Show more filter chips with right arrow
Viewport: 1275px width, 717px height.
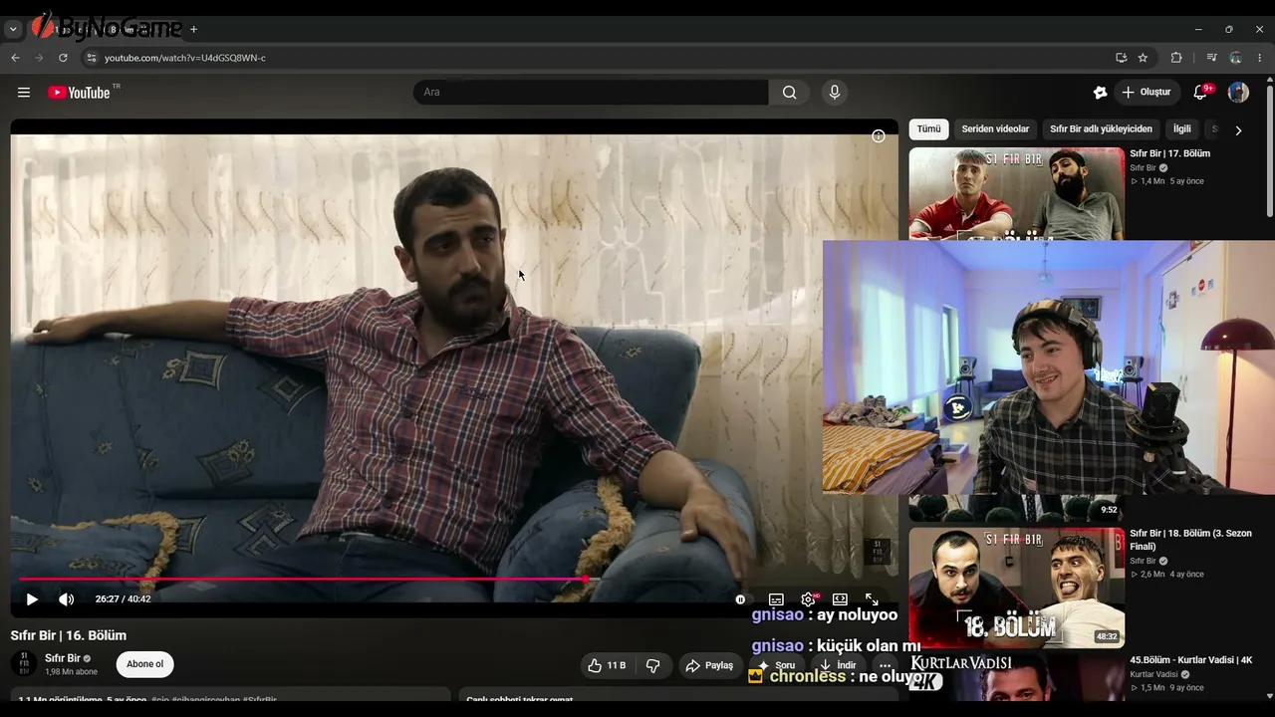[1238, 129]
